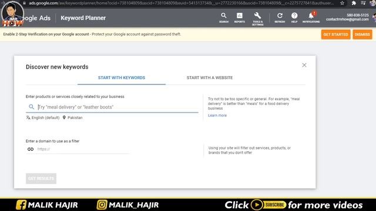Click the site lock icon in address bar
This screenshot has width=376, height=211.
pyautogui.click(x=24, y=3)
